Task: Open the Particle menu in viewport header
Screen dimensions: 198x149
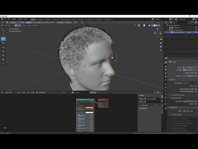Action: tap(35, 25)
